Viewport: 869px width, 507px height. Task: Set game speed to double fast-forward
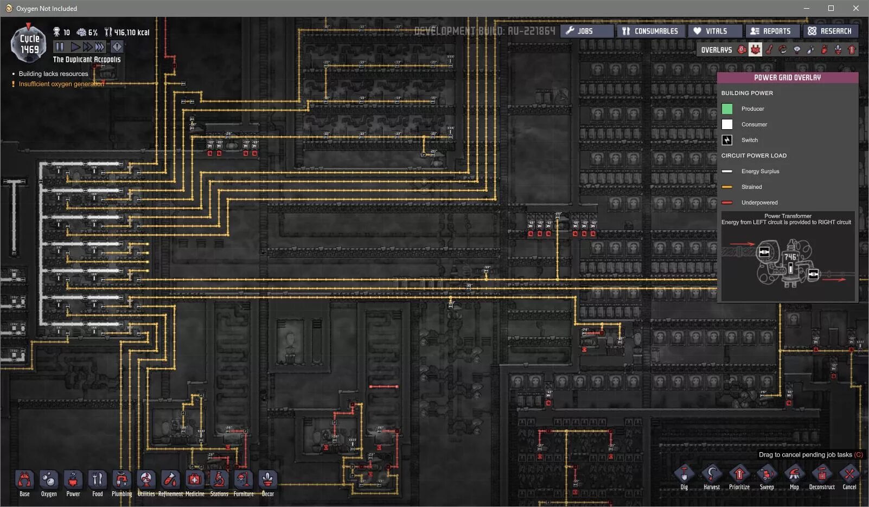coord(87,47)
